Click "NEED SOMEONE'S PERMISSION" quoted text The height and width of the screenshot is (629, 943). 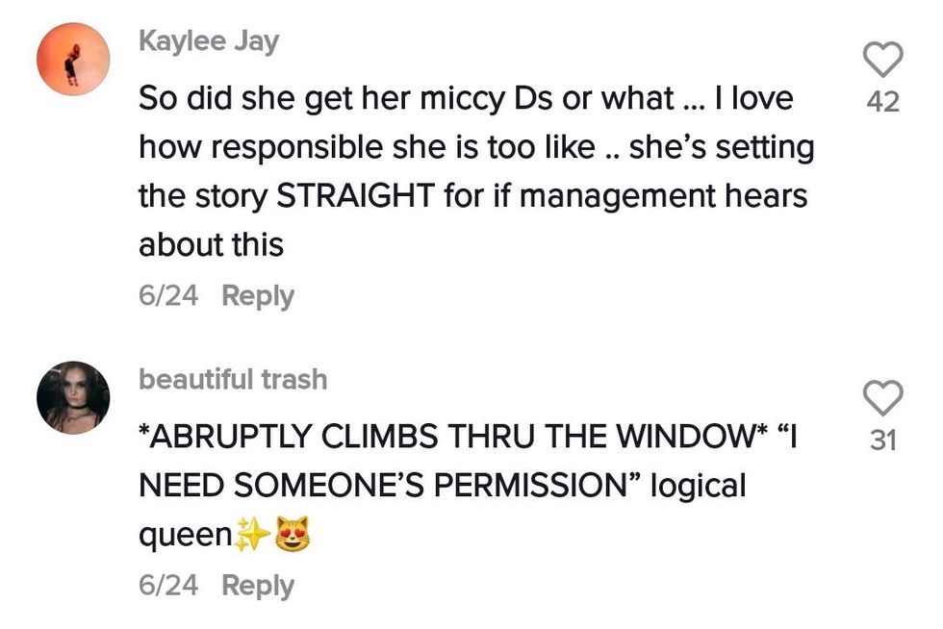(388, 486)
